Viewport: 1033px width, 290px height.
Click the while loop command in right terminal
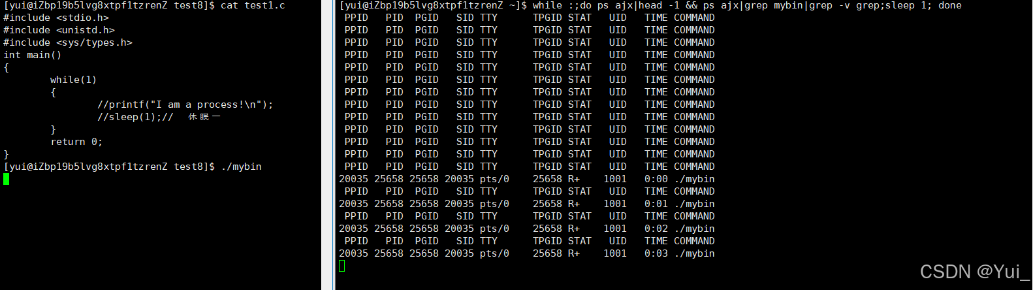[747, 5]
